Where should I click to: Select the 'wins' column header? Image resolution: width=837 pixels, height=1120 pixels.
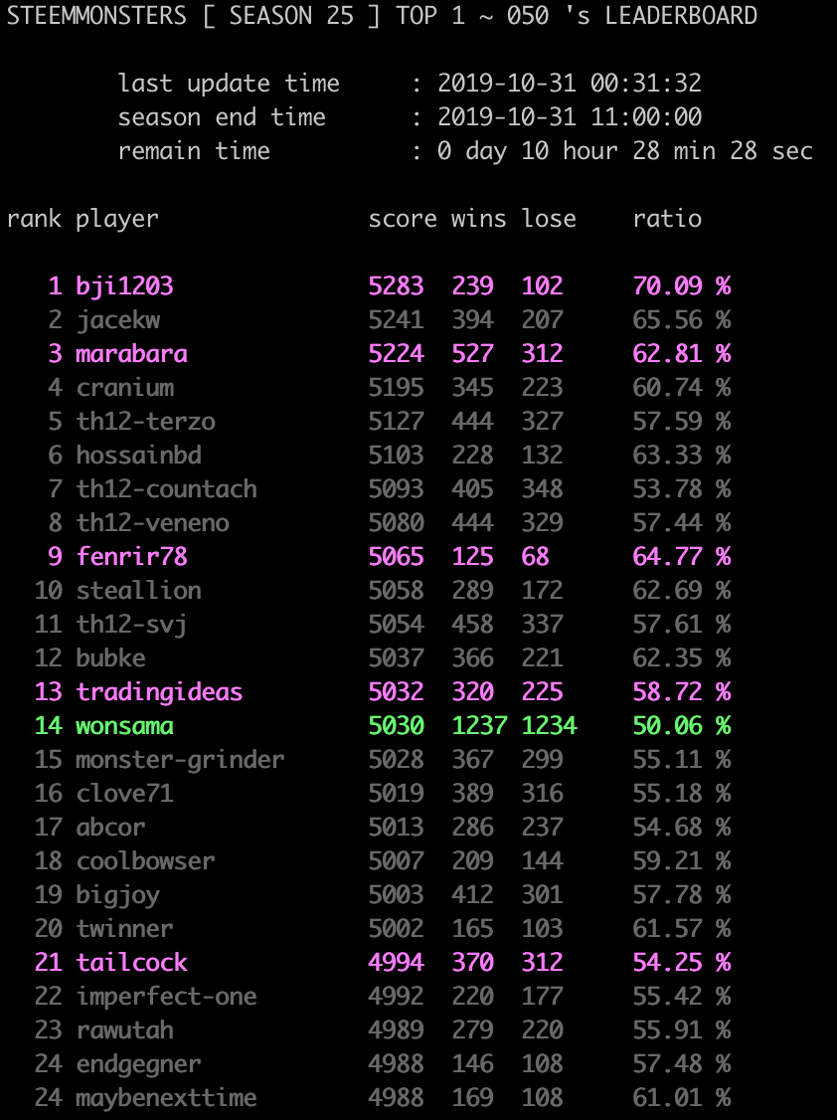click(479, 219)
